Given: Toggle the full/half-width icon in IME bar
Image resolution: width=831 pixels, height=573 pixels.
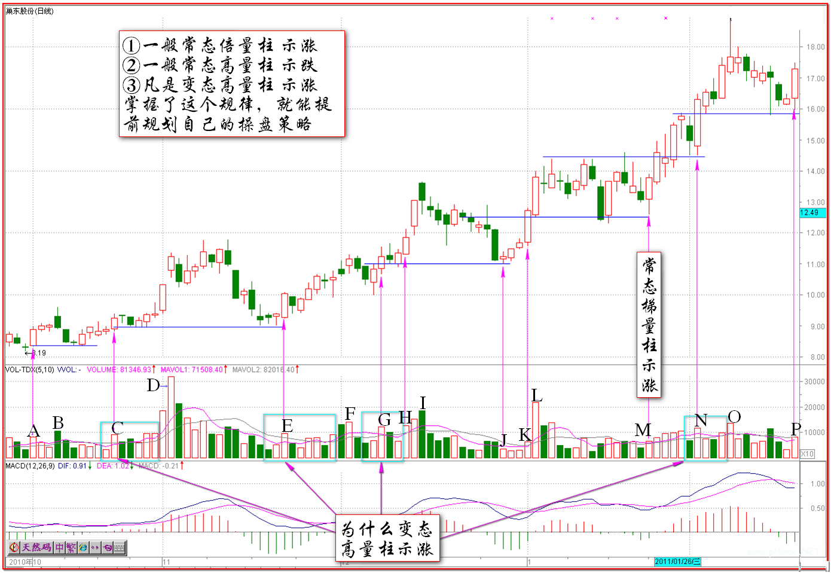Looking at the screenshot, I should click(107, 547).
